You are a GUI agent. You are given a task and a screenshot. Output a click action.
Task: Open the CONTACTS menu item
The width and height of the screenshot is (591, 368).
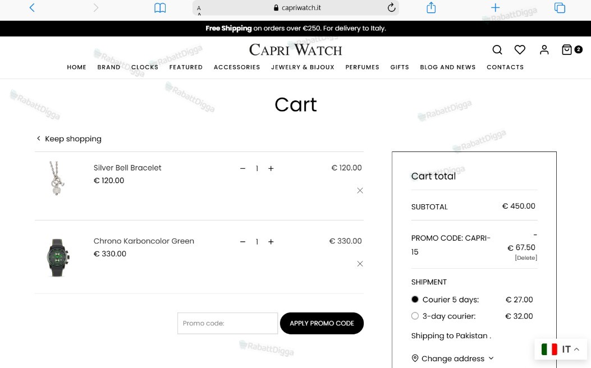[x=505, y=67]
